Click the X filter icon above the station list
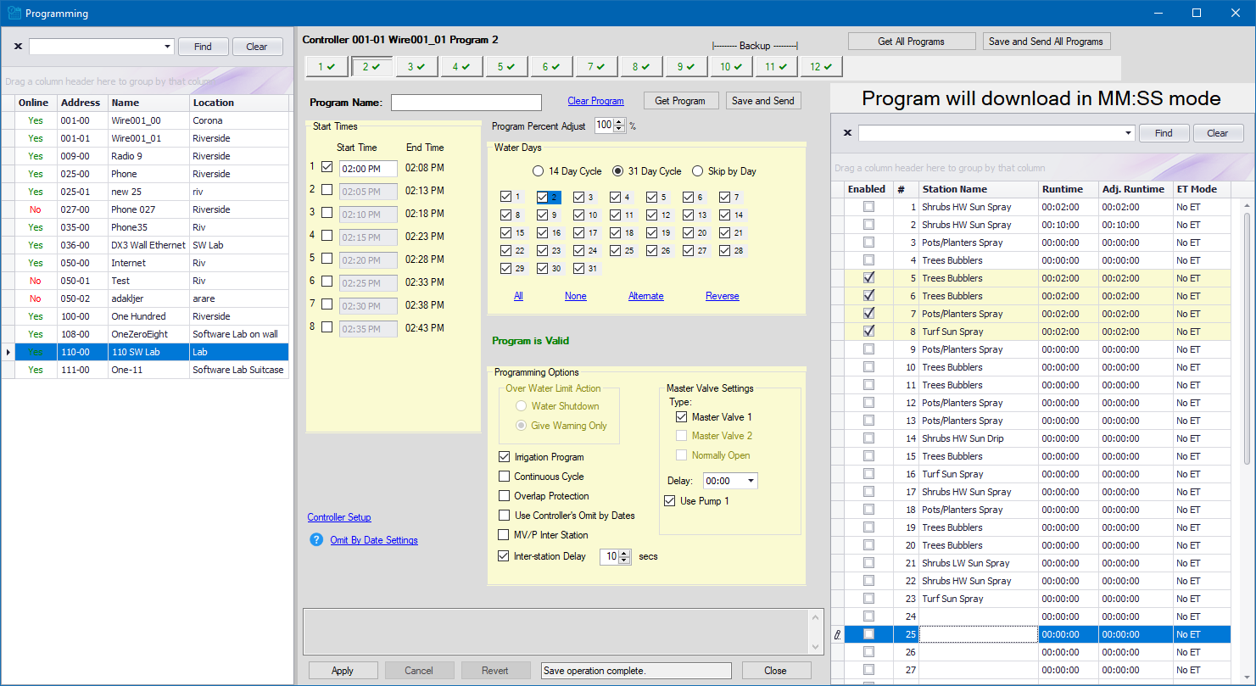Image resolution: width=1256 pixels, height=686 pixels. [x=847, y=133]
